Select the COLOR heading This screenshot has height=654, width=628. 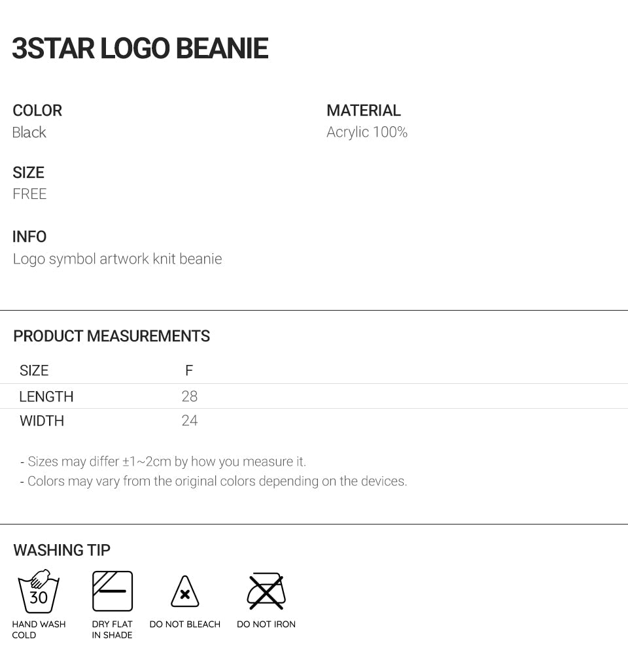coord(37,111)
